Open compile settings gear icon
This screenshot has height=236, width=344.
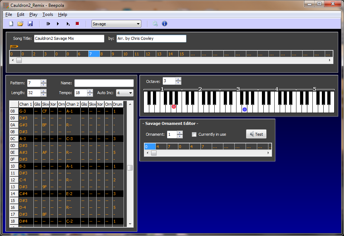tap(155, 24)
